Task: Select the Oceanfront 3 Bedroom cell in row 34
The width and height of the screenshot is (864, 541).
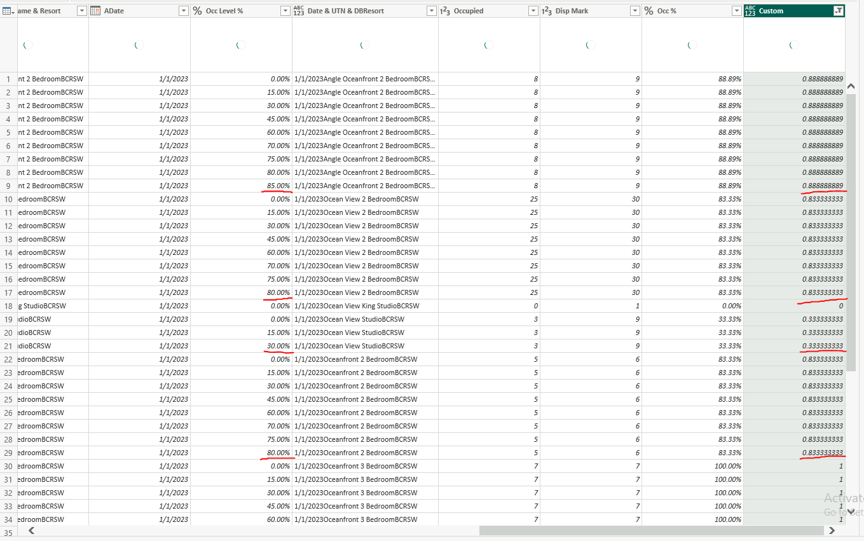Action: 365,519
